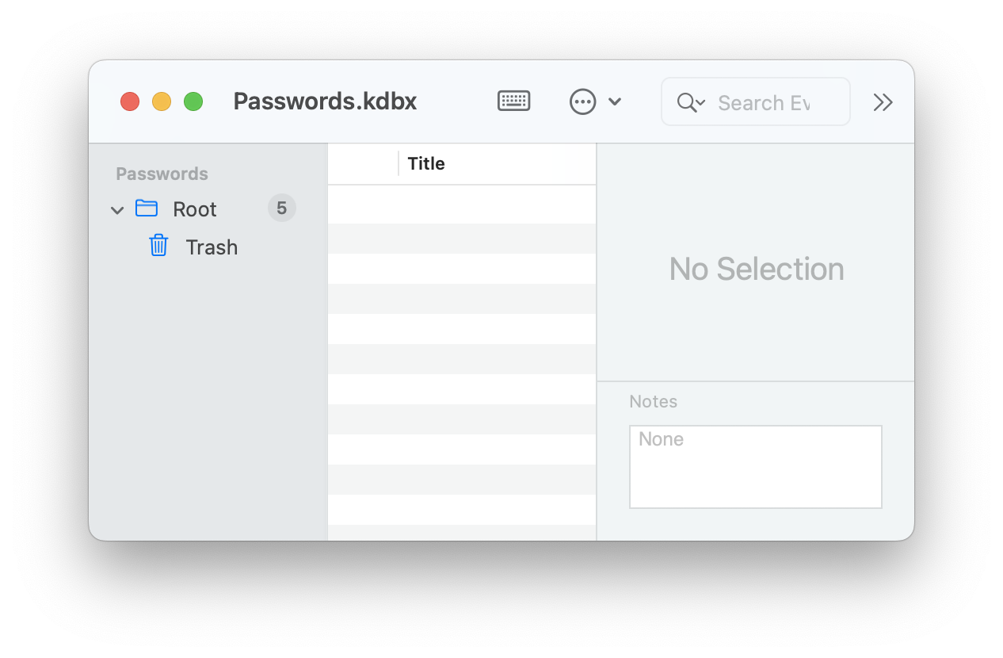Viewport: 1003px width, 658px height.
Task: Collapse the Root folder in the sidebar
Action: coord(116,209)
